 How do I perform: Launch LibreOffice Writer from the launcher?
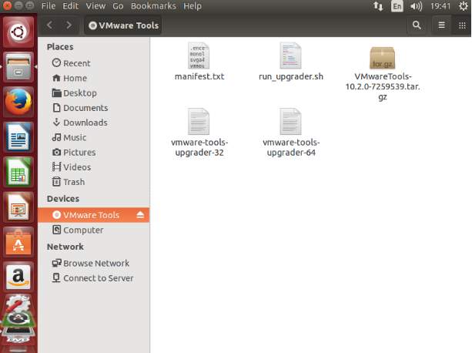click(x=18, y=137)
